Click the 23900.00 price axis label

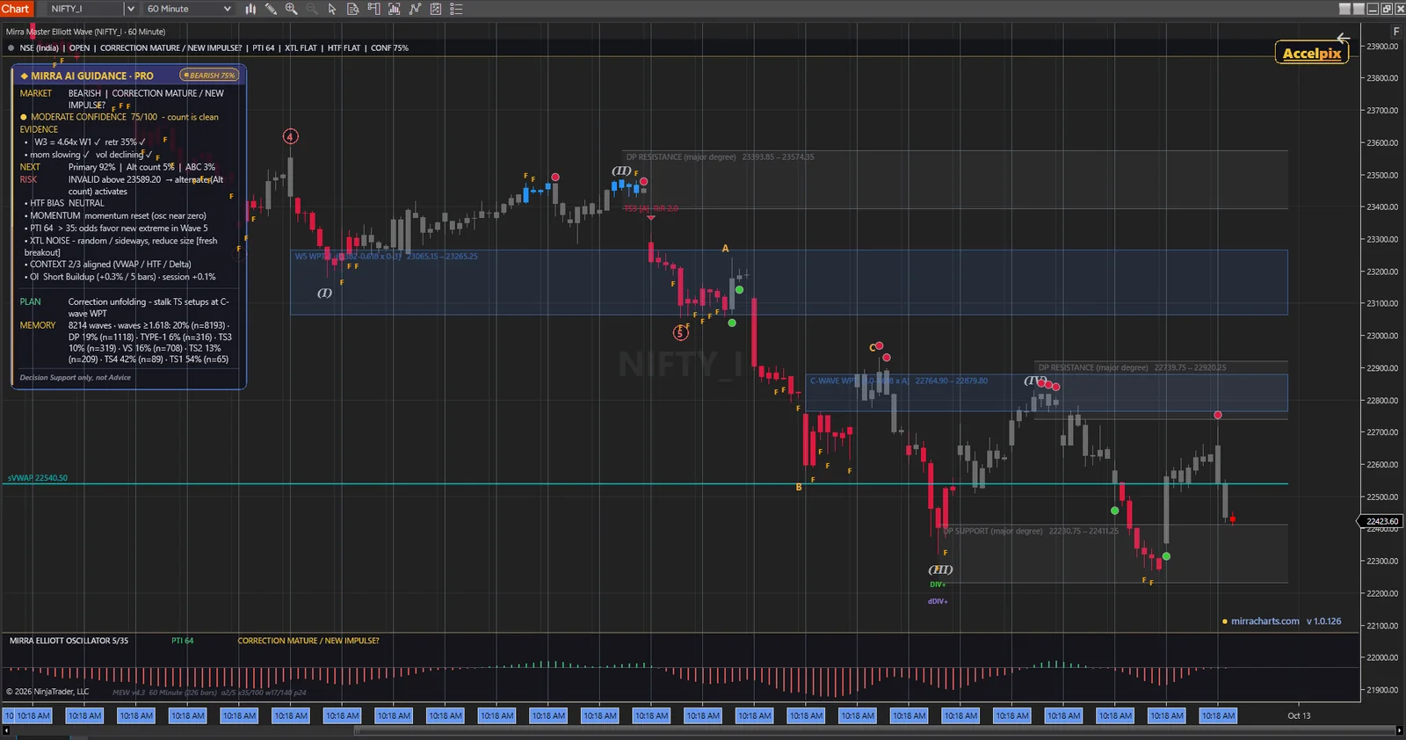coord(1381,46)
